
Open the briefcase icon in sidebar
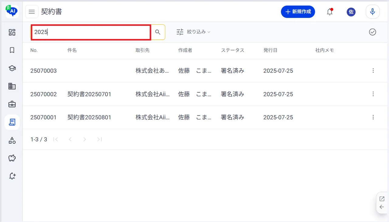pyautogui.click(x=12, y=104)
